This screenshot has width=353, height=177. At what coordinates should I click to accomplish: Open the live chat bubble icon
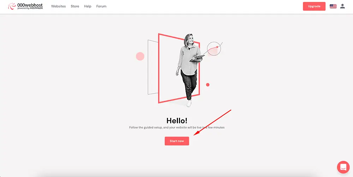pos(343,167)
